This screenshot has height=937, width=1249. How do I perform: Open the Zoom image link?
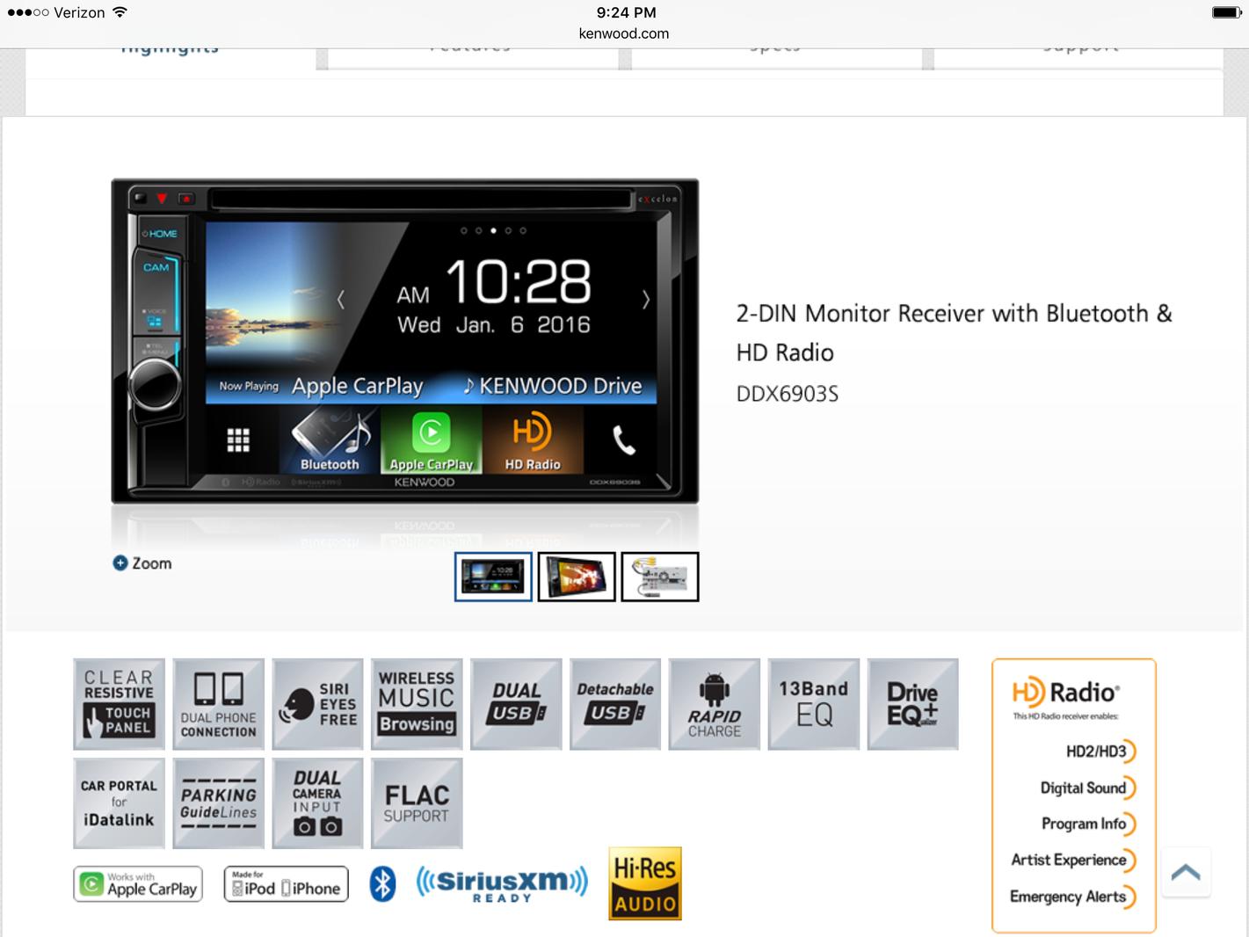[x=142, y=563]
